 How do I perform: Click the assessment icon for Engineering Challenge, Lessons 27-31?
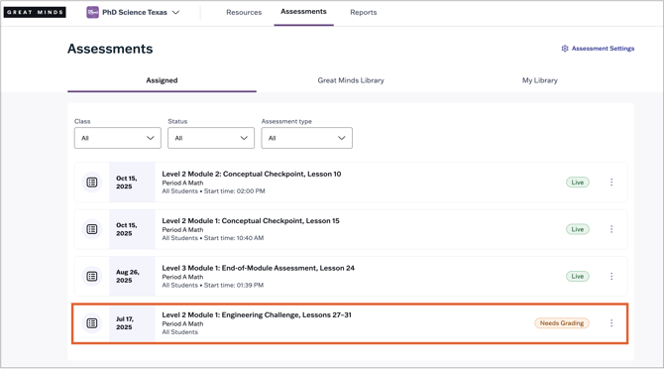click(92, 323)
